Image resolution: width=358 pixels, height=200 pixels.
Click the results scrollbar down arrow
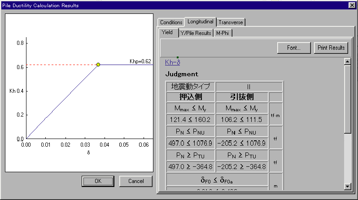coord(347,186)
